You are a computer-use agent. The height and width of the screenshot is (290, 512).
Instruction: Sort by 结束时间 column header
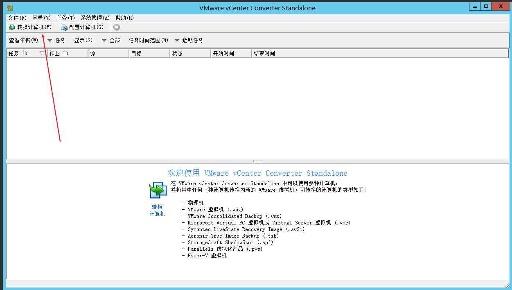[x=380, y=54]
